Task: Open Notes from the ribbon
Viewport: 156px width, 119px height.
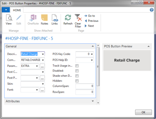Action: point(44,18)
